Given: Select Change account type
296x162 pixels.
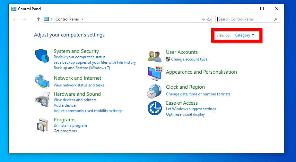Looking at the screenshot, I should click(189, 59).
